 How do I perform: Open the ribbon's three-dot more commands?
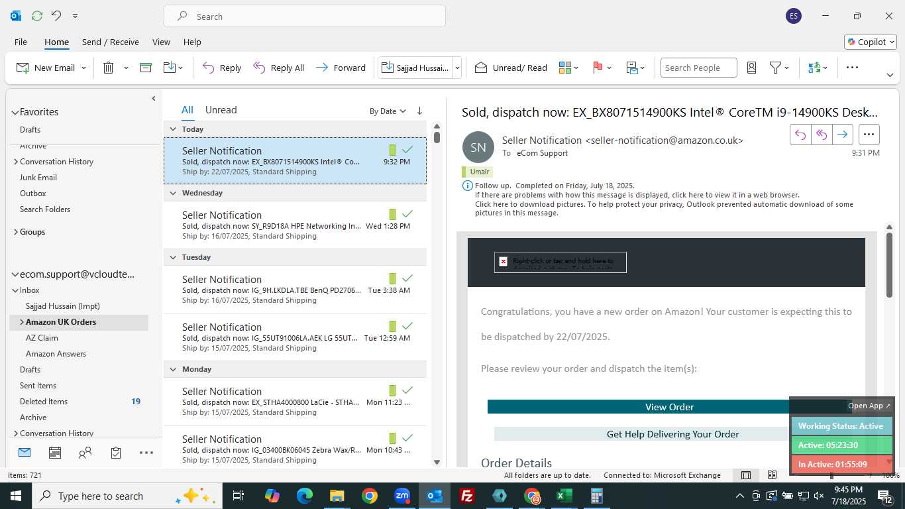853,68
